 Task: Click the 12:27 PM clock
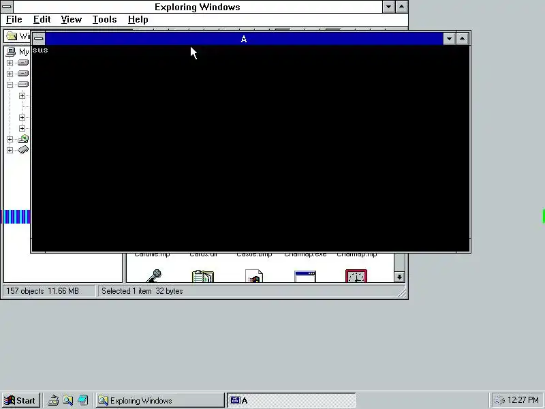(523, 400)
